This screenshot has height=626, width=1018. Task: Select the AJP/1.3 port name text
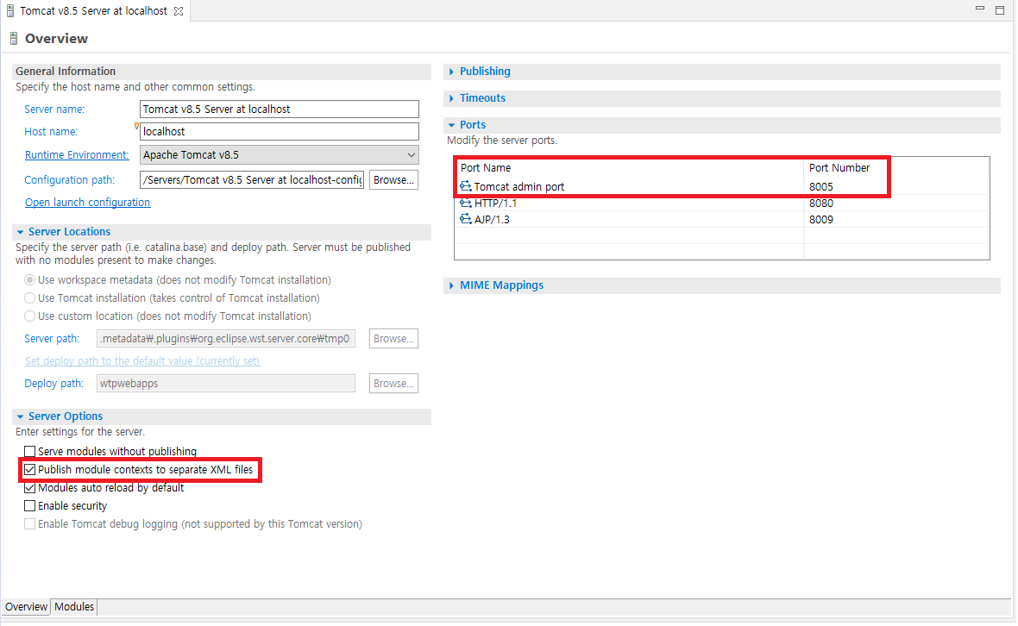click(x=492, y=219)
